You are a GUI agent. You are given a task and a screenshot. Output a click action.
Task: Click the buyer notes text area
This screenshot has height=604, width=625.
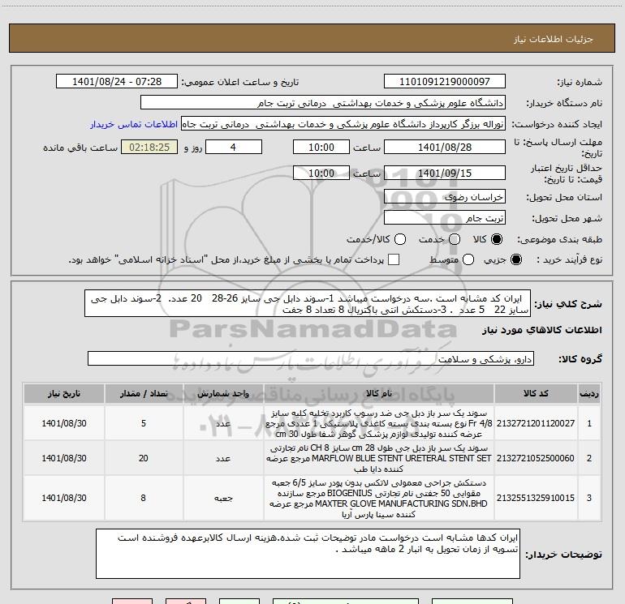[x=308, y=554]
